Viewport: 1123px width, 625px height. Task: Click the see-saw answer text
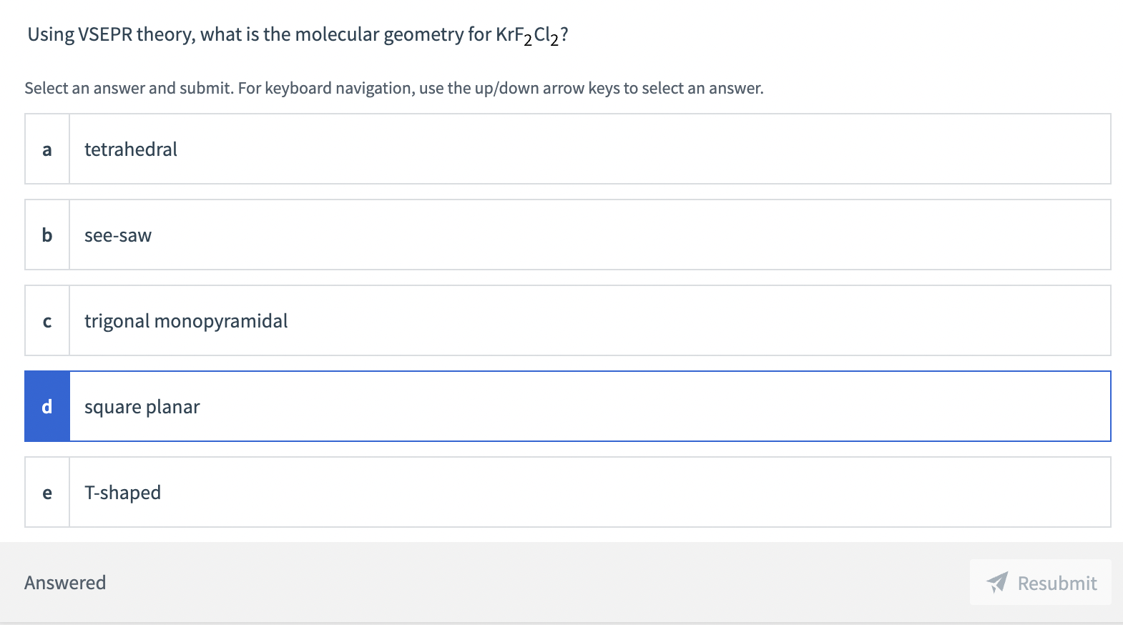(117, 235)
